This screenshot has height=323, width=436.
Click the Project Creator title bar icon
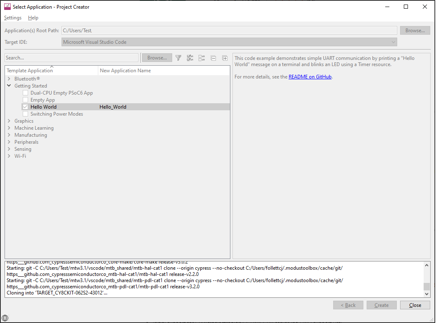point(7,7)
